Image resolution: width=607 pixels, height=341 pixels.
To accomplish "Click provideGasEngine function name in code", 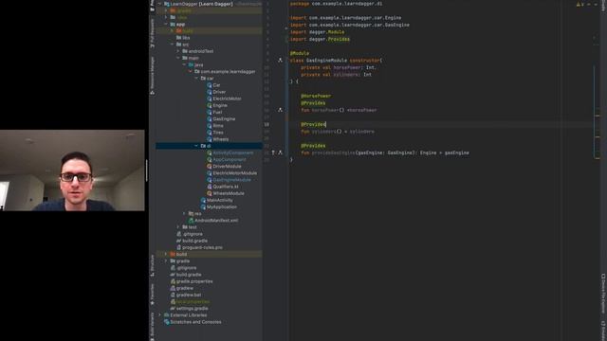I will point(333,153).
